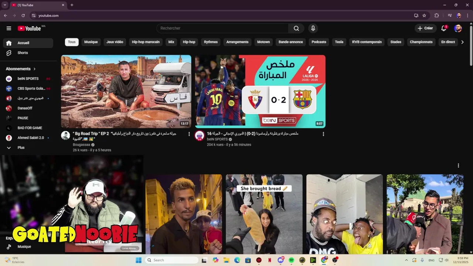Viewport: 473px width, 266px height.
Task: Click the YouTube logo
Action: pyautogui.click(x=29, y=28)
